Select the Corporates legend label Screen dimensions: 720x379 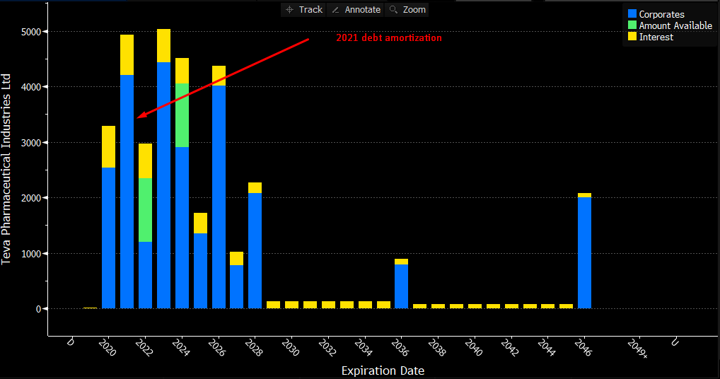(x=662, y=14)
